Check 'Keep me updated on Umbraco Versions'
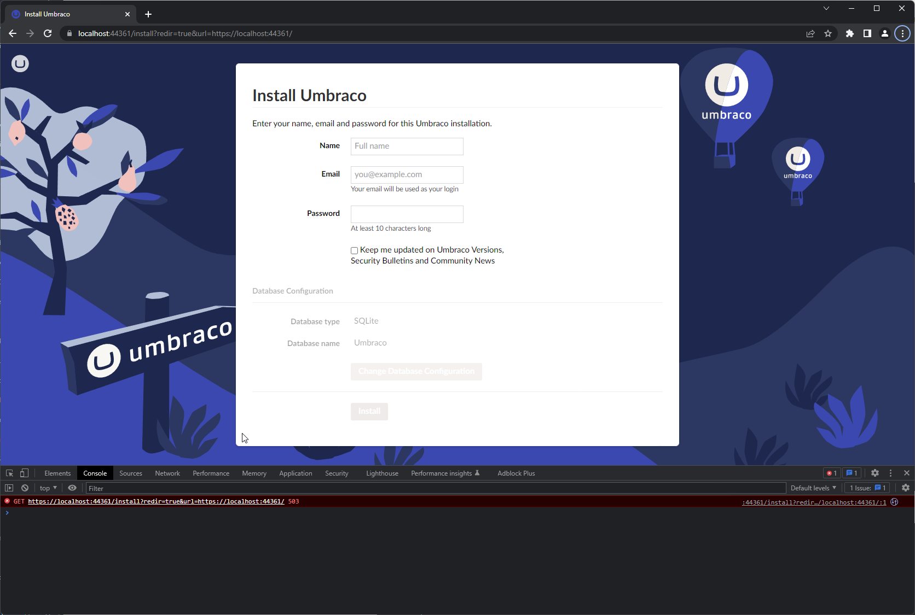 pyautogui.click(x=354, y=251)
